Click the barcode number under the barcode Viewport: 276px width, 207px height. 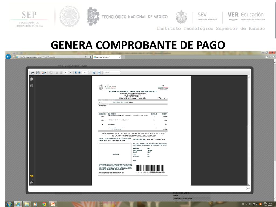click(x=150, y=172)
